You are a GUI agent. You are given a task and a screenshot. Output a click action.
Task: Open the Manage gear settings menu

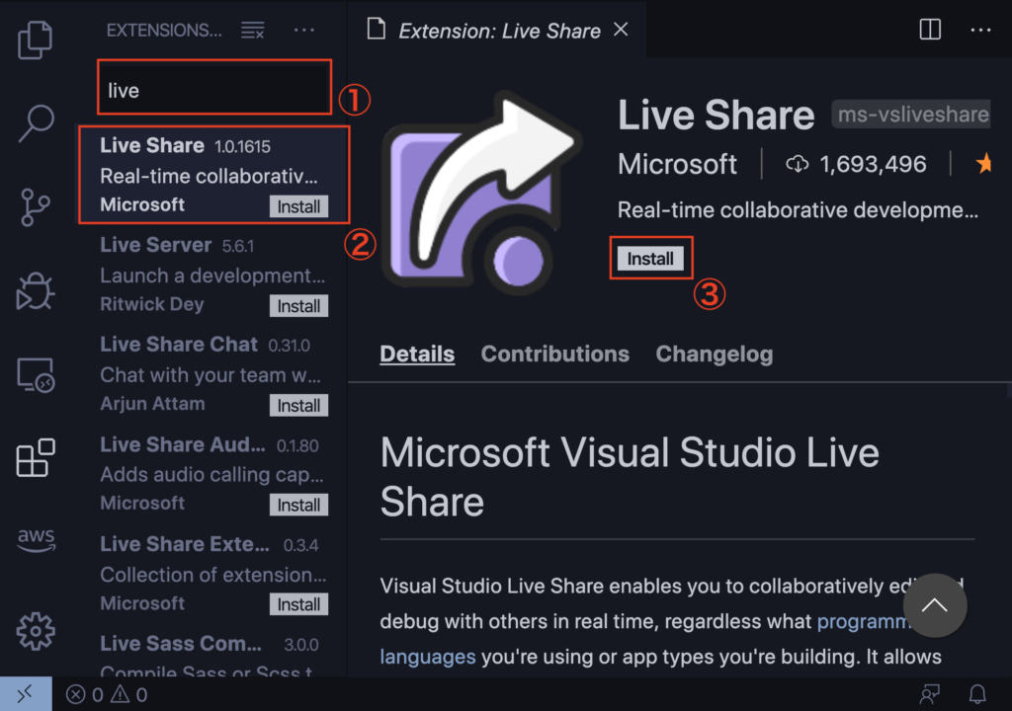pyautogui.click(x=36, y=629)
